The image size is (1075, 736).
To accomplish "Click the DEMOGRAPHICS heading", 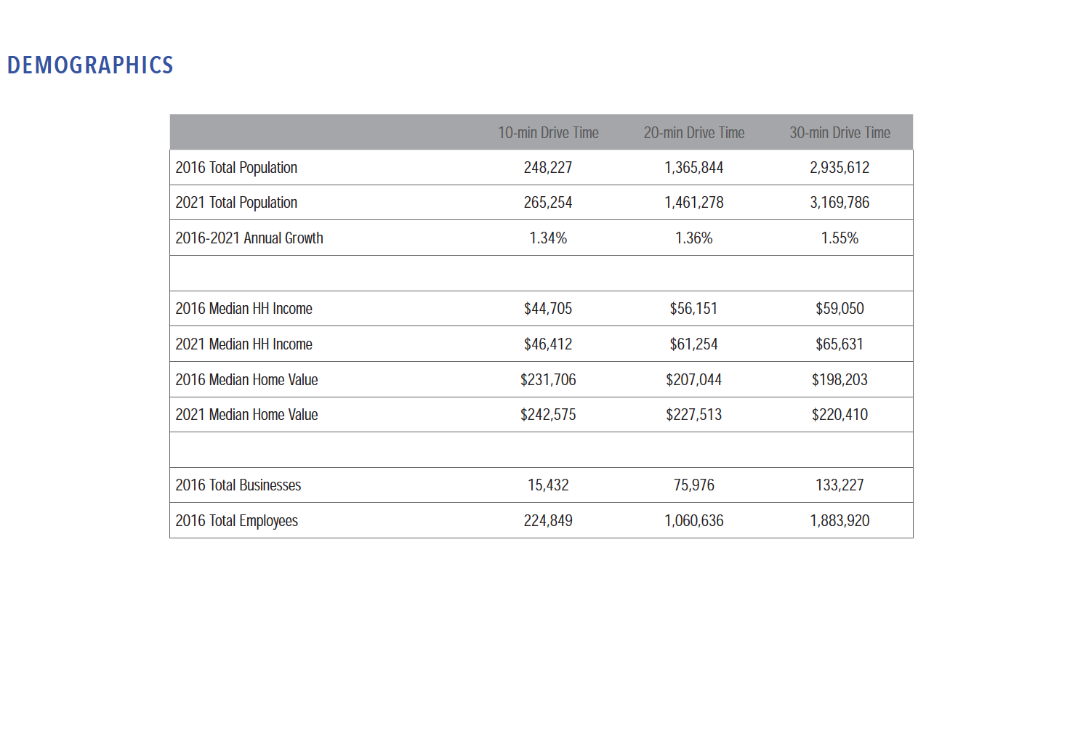I will (90, 65).
